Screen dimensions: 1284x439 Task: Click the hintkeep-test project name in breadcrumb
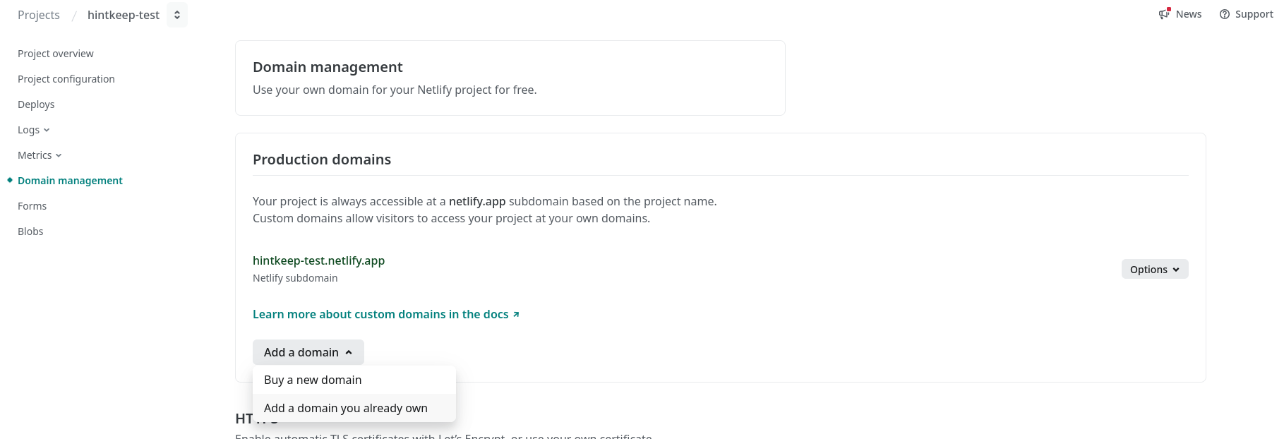tap(124, 15)
